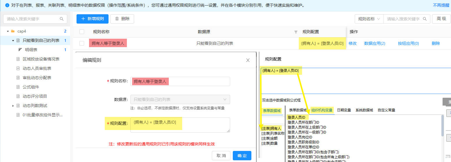451x162 pixels.
Task: Select [主表]数量 field
Action: [x=269, y=143]
